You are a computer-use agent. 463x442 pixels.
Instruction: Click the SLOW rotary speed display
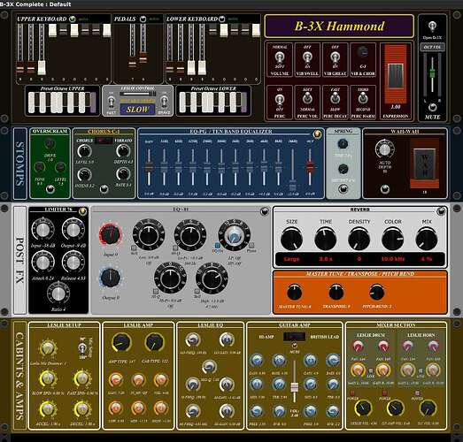coord(137,110)
